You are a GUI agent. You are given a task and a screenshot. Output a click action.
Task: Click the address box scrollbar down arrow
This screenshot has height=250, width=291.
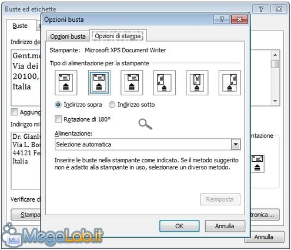[275, 101]
